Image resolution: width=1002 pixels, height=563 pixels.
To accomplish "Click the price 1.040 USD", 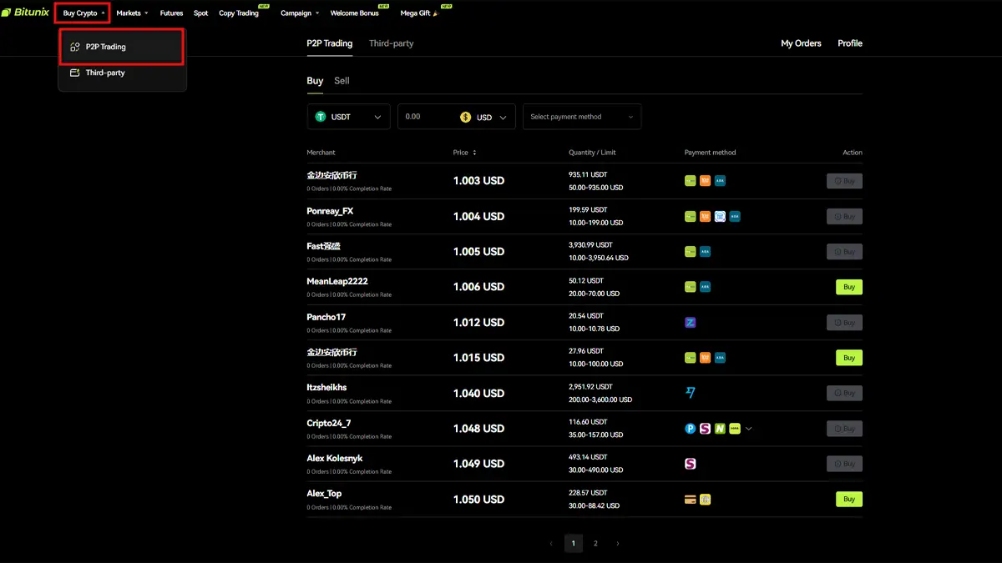I will coord(478,393).
